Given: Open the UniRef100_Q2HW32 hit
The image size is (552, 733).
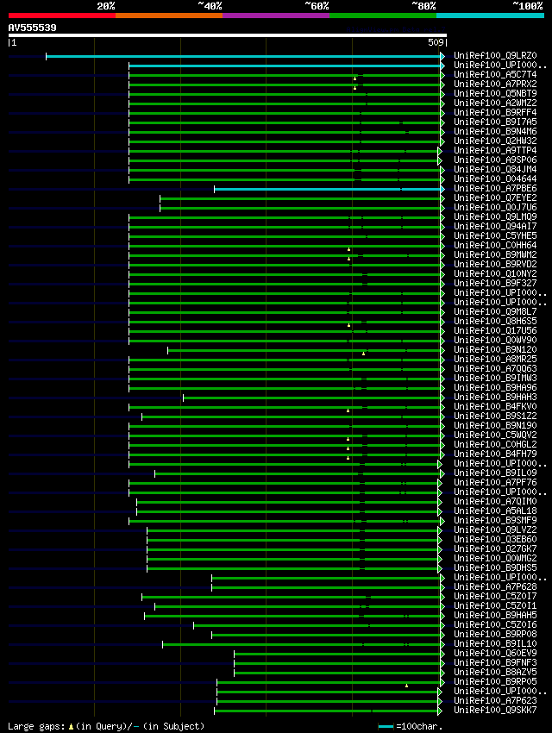Looking at the screenshot, I should (x=495, y=141).
